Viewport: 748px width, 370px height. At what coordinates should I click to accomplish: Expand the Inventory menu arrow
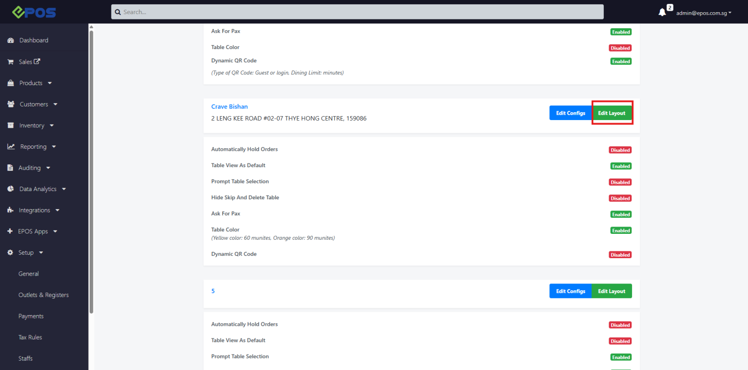click(52, 125)
